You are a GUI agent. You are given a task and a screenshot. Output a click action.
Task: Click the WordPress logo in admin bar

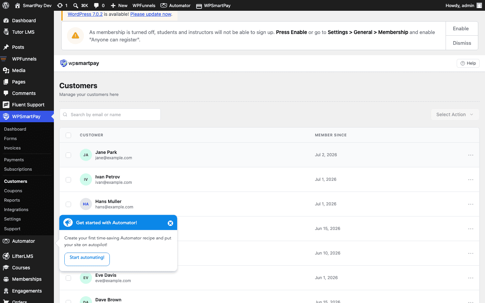[6, 5]
